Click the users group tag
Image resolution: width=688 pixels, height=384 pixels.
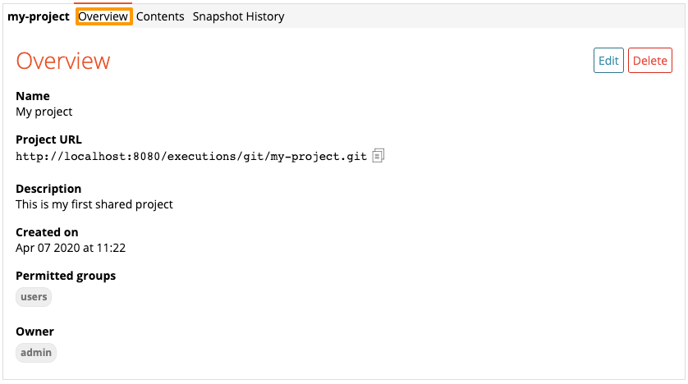34,297
